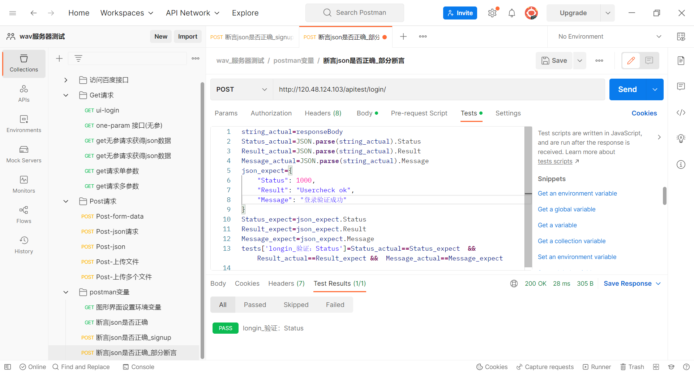
Task: Switch to the Params tab
Action: pyautogui.click(x=226, y=113)
